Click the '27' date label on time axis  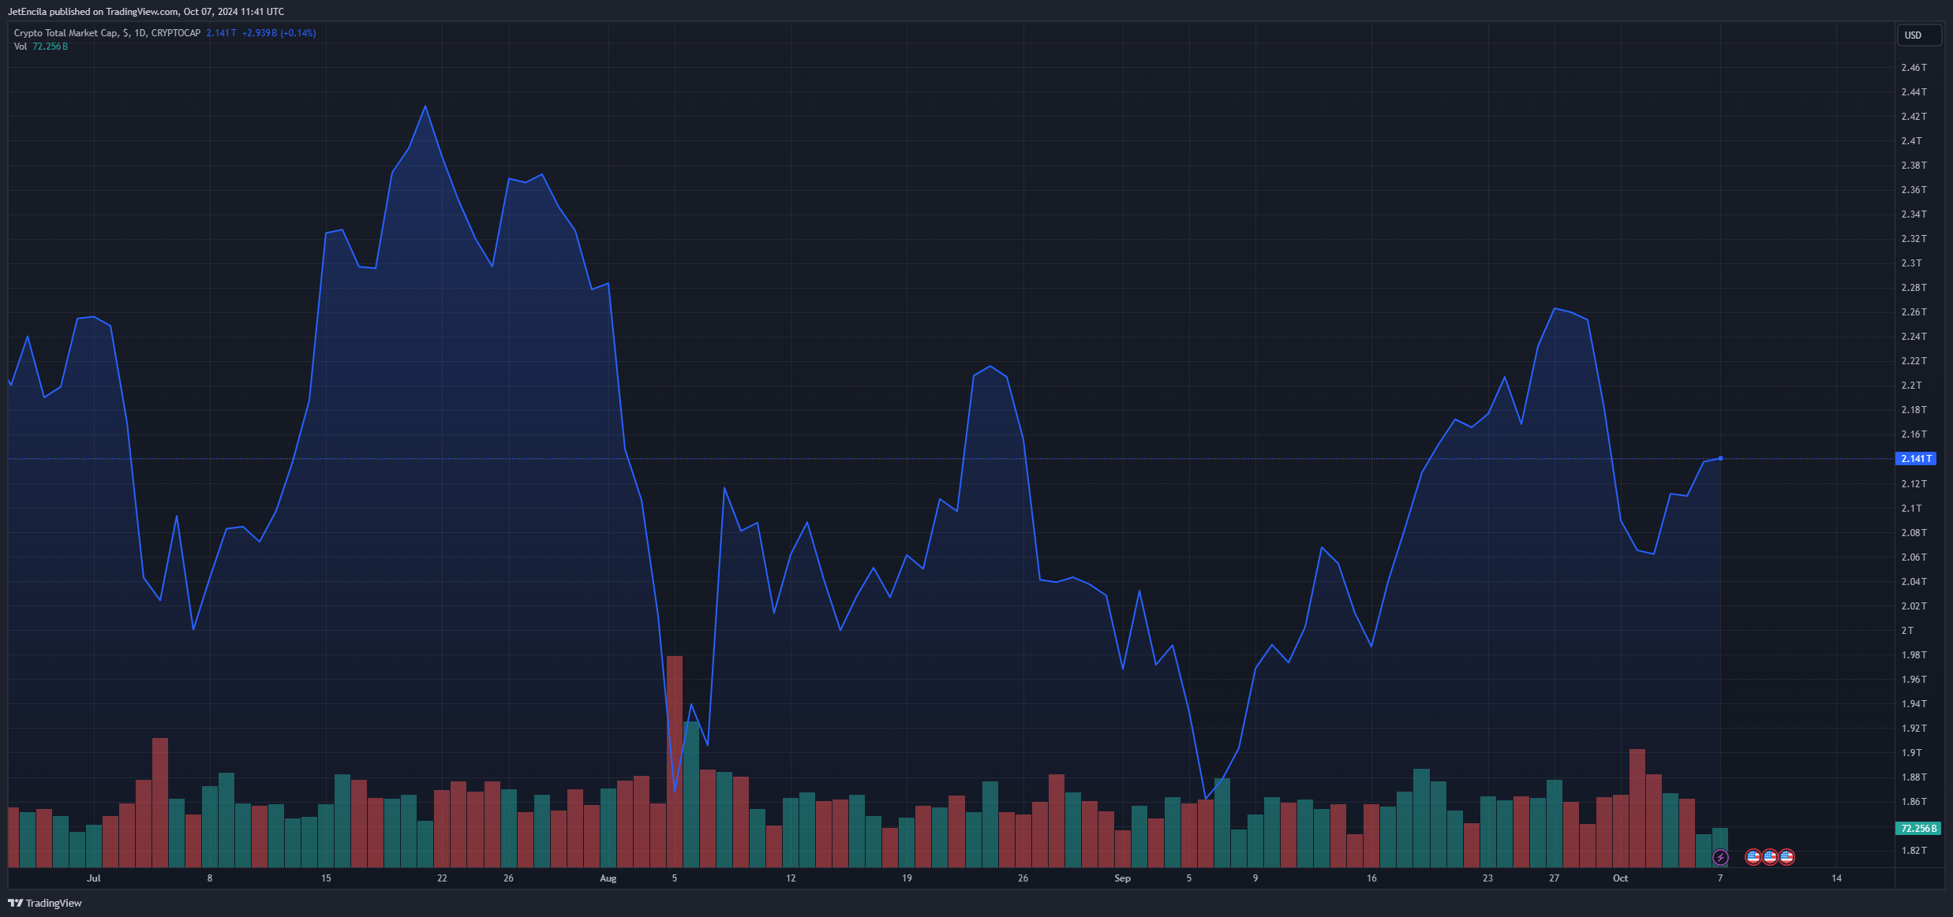pos(1554,878)
